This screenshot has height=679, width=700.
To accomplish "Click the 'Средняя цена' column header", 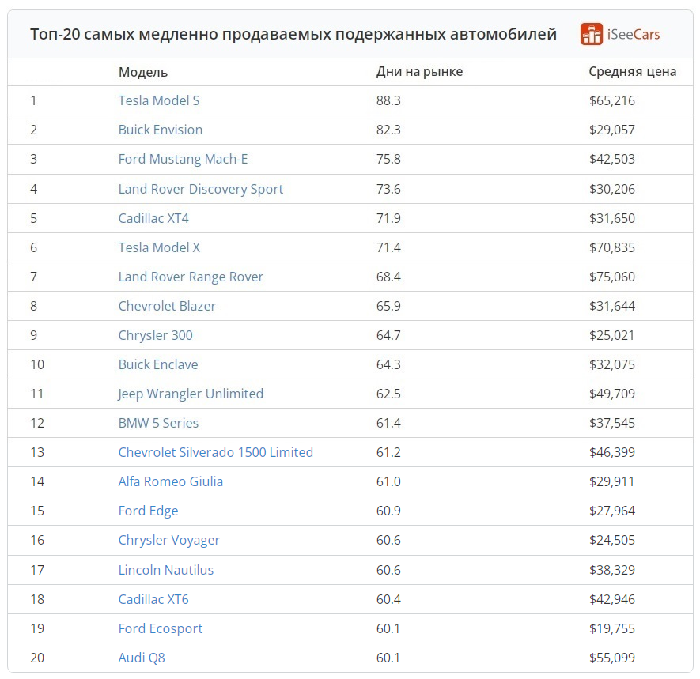I will [x=633, y=72].
